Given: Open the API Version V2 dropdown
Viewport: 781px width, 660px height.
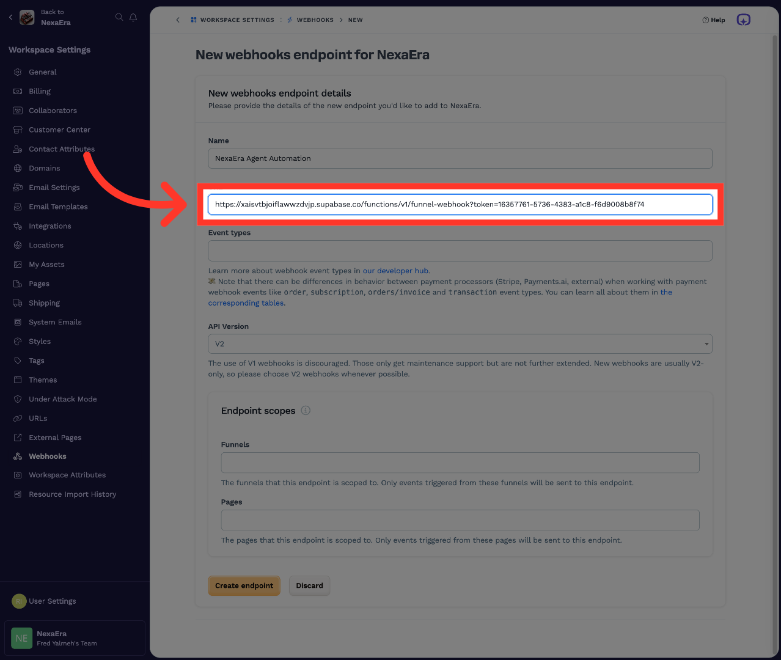Looking at the screenshot, I should click(x=460, y=344).
